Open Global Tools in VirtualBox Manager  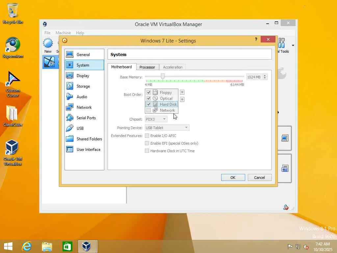(x=283, y=45)
